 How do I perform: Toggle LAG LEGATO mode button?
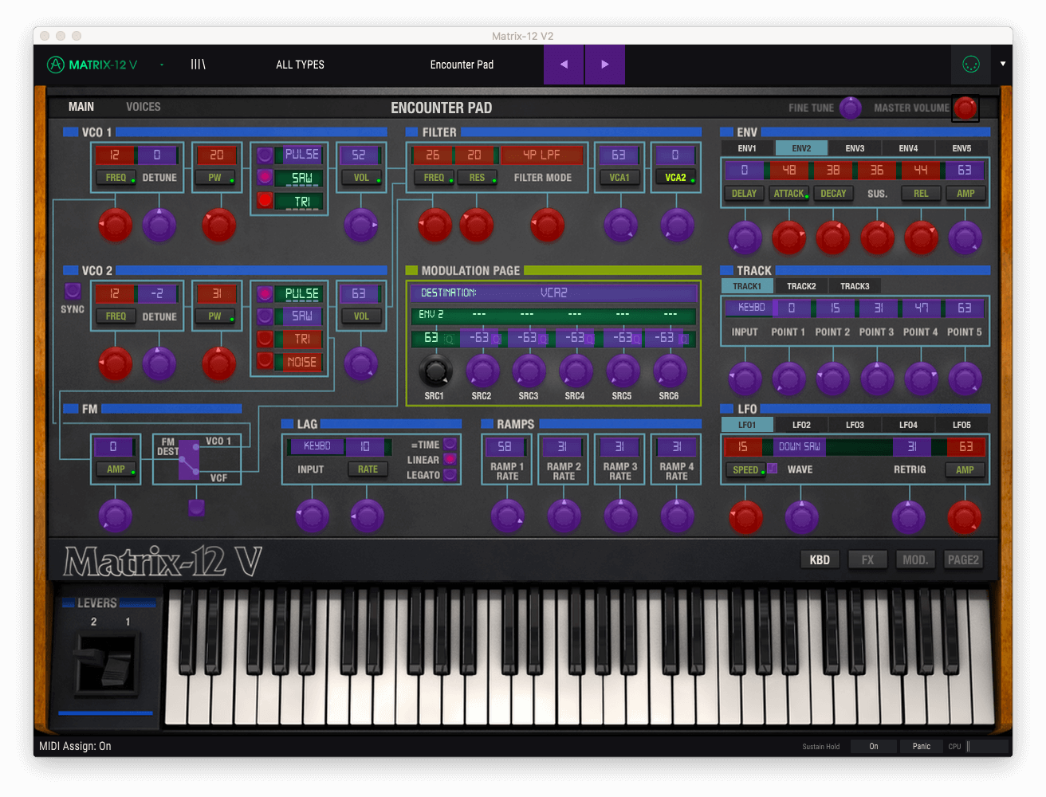[450, 474]
